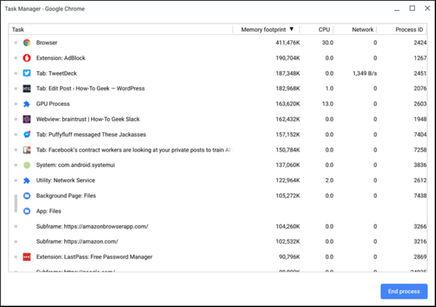Select the App: Files row

(218, 211)
